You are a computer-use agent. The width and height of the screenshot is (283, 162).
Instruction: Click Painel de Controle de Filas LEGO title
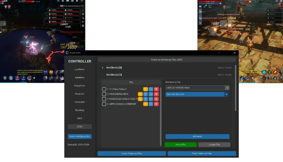167,60
